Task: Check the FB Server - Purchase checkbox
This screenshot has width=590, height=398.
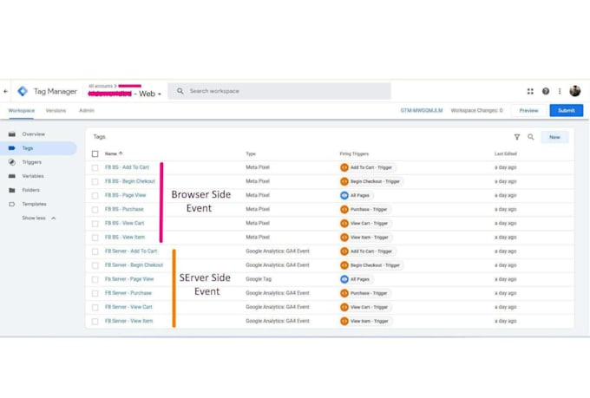Action: [95, 293]
